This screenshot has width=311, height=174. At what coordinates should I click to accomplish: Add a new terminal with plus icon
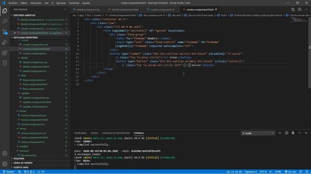coord(280,133)
